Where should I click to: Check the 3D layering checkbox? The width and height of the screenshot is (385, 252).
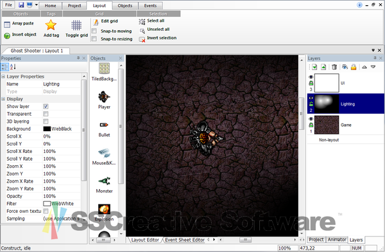pyautogui.click(x=46, y=122)
